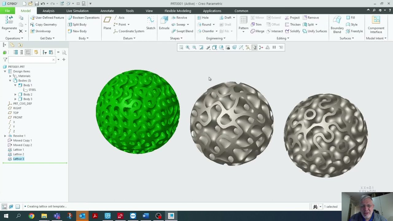Open the Style surface tool
Screen dimensions: 393x221
point(352,24)
